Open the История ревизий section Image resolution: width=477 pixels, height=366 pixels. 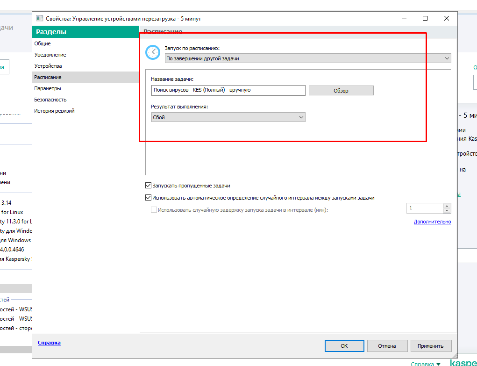pyautogui.click(x=54, y=111)
